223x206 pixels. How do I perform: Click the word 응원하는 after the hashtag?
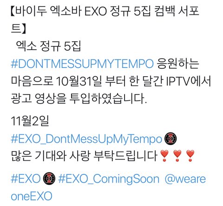[x=178, y=64]
